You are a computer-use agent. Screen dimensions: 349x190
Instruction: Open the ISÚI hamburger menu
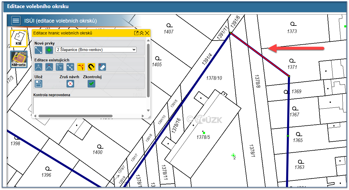(16, 21)
